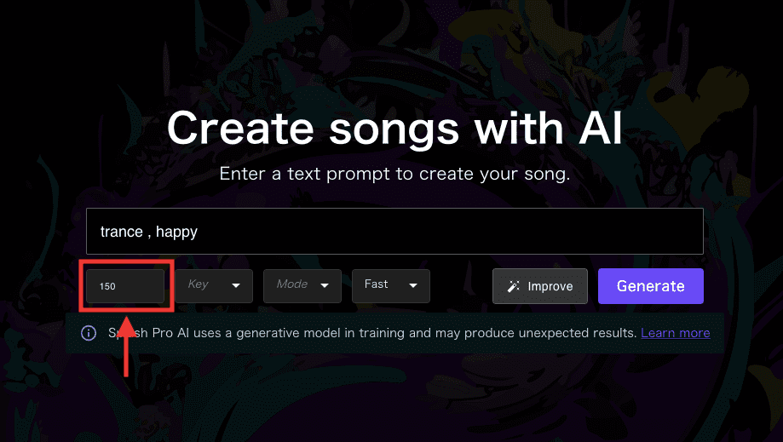Click the red annotation arrow below tempo field
The height and width of the screenshot is (442, 783).
point(127,347)
